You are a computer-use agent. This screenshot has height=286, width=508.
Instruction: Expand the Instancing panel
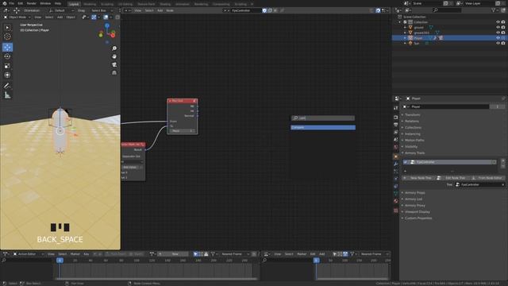click(413, 134)
